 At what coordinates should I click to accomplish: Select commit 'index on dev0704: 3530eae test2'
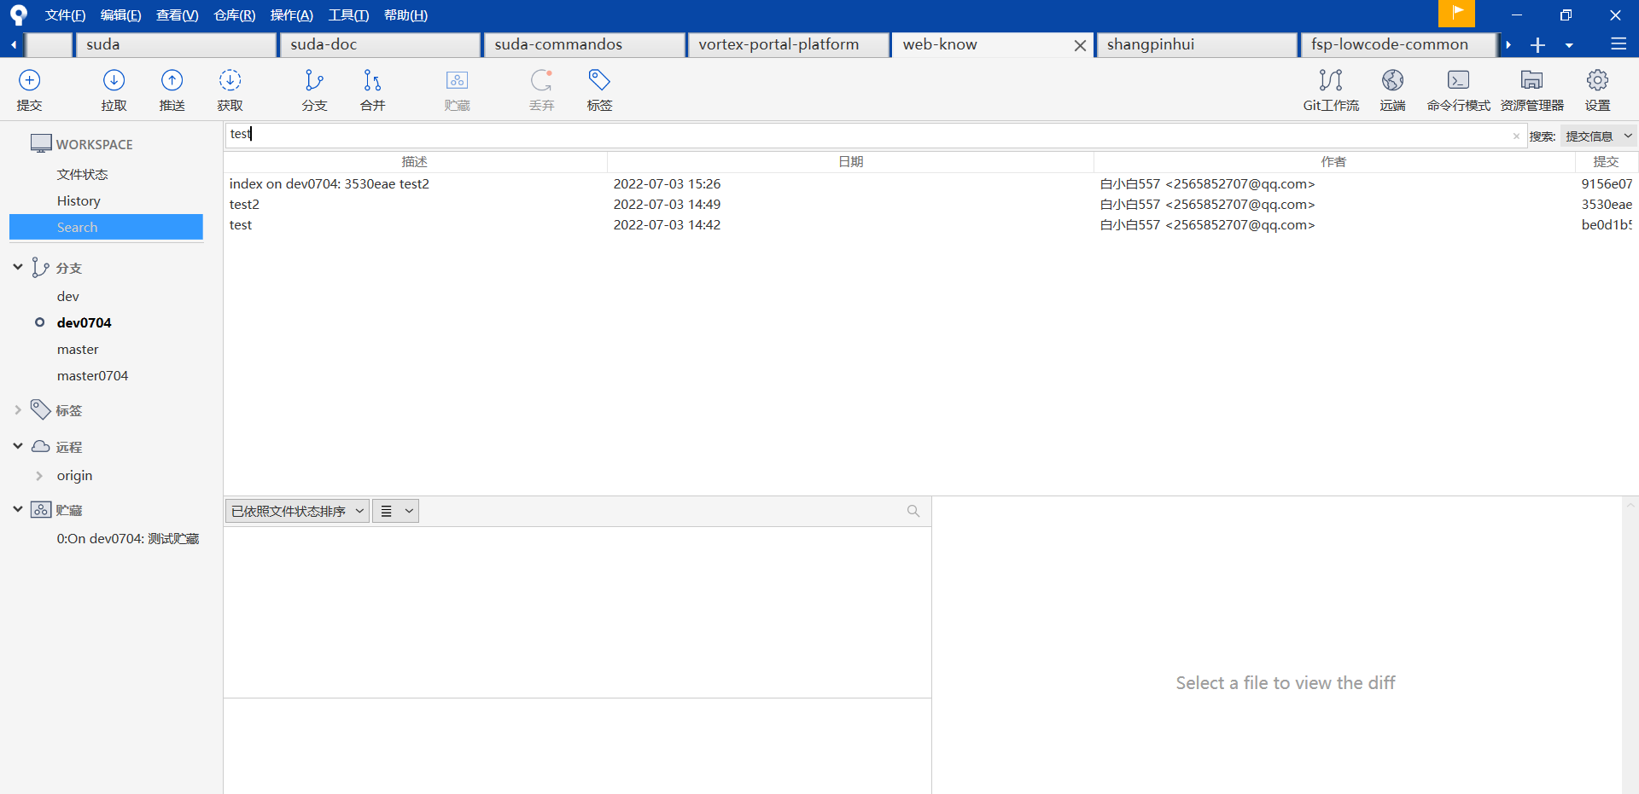(x=930, y=183)
